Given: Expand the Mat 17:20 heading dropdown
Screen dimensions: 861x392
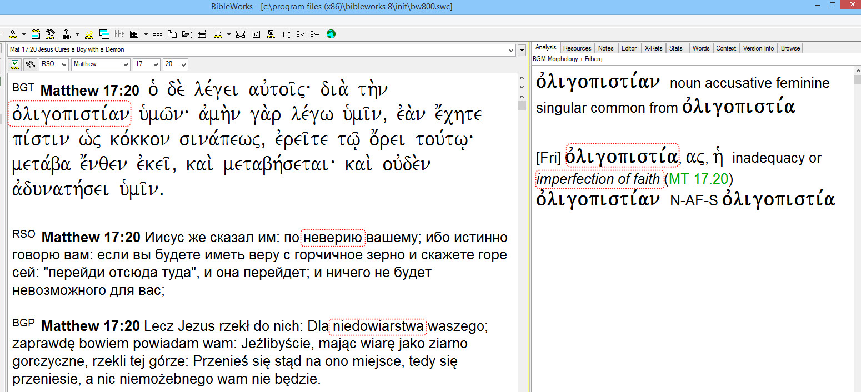Looking at the screenshot, I should 512,50.
